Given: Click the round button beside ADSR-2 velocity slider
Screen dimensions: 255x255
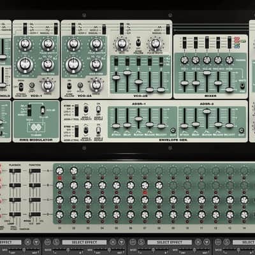Looking at the screenshot, I should 241,130.
